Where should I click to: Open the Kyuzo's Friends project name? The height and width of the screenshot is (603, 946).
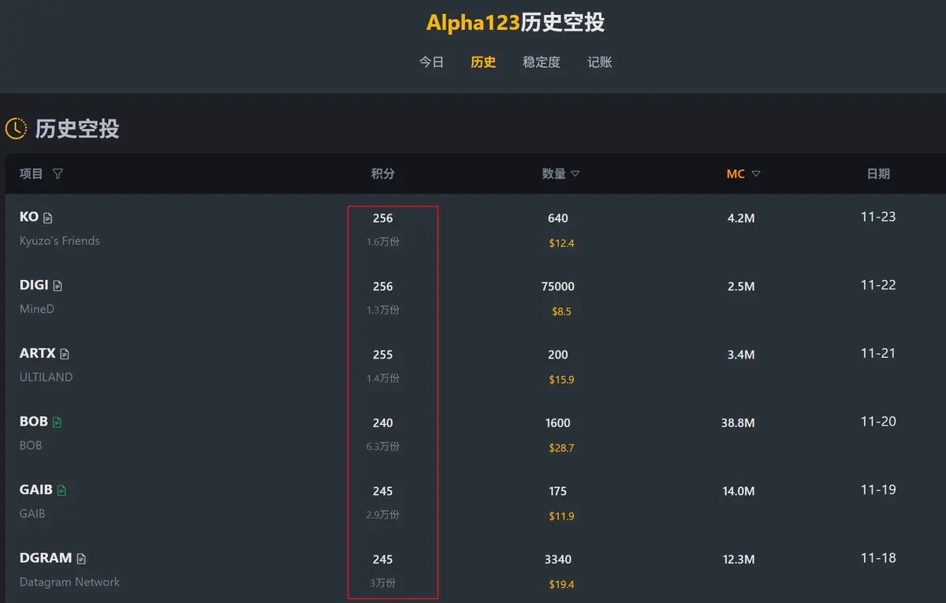click(x=60, y=241)
